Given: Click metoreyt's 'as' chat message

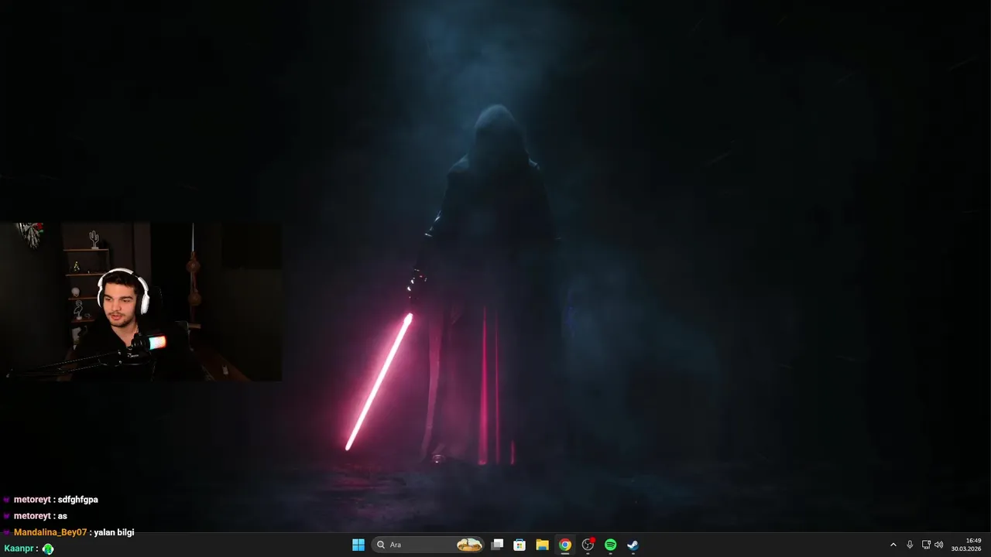Looking at the screenshot, I should tap(62, 516).
